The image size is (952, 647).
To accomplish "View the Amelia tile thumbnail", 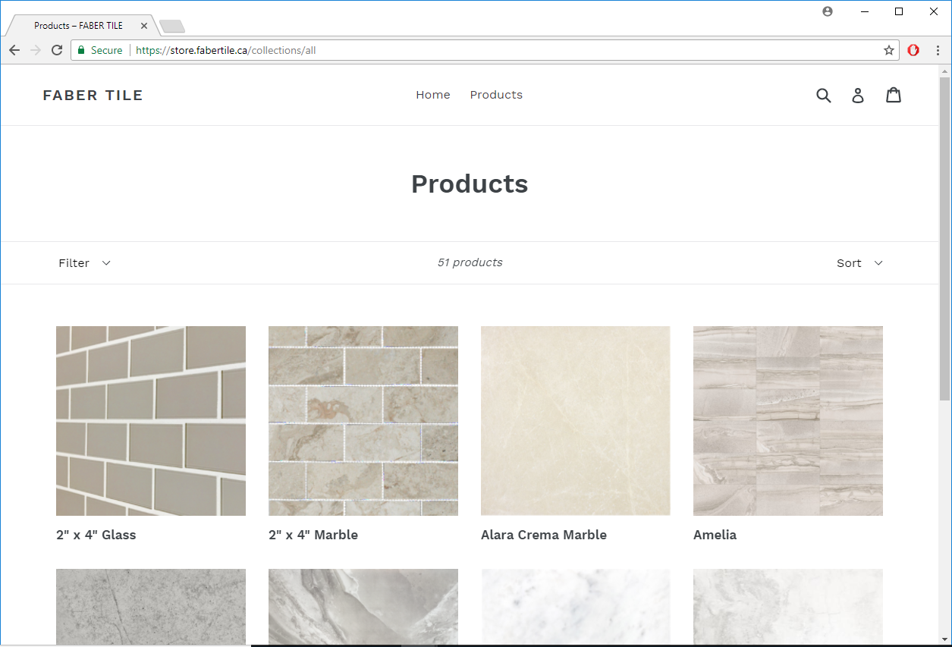I will click(x=788, y=421).
